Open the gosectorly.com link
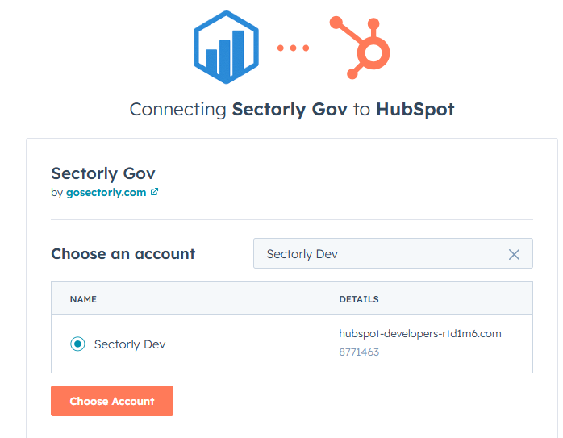563x438 pixels. click(x=106, y=193)
